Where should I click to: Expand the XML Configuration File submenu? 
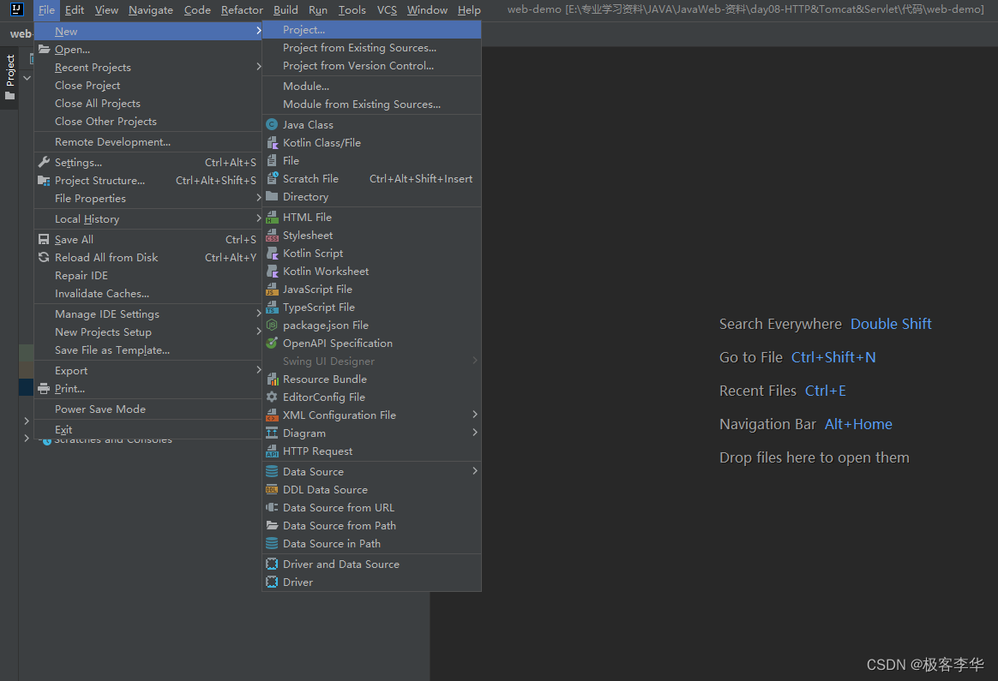(372, 415)
